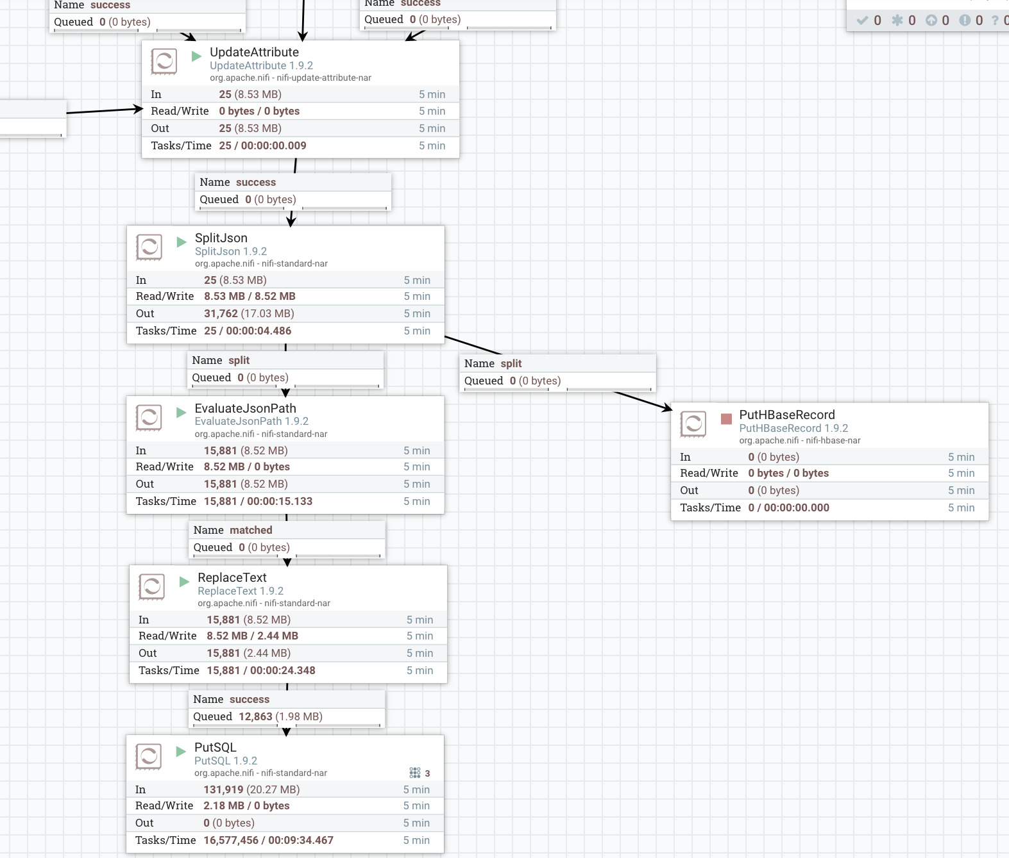Click EvaluateJsonPath Read/Write 8.52 MB / 0 bytes
Image resolution: width=1009 pixels, height=858 pixels.
coord(247,466)
